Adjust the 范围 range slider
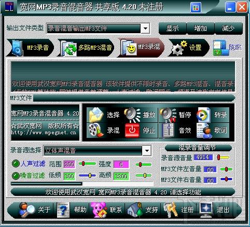The image size is (250, 227). (x=87, y=163)
